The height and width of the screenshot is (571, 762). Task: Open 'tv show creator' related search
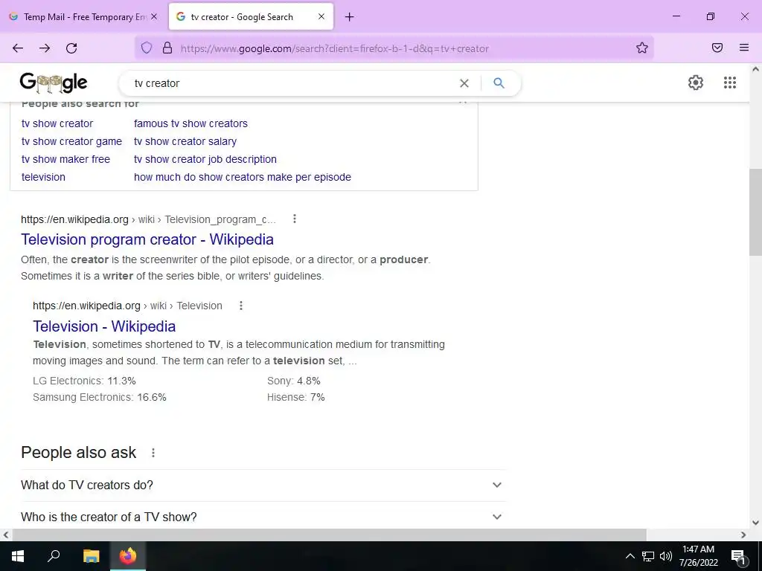click(x=57, y=123)
